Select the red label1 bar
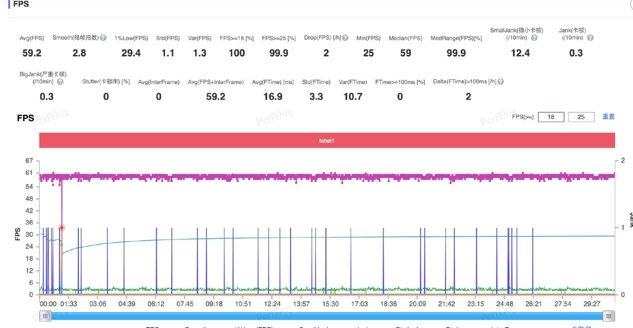Screen dimensions: 633x328 click(x=327, y=141)
